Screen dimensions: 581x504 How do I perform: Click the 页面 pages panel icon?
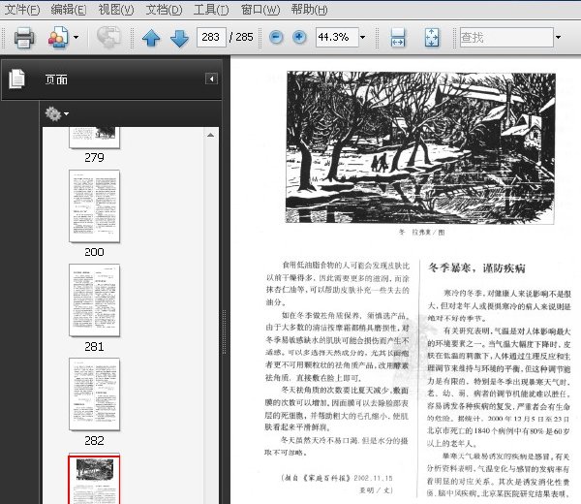17,79
